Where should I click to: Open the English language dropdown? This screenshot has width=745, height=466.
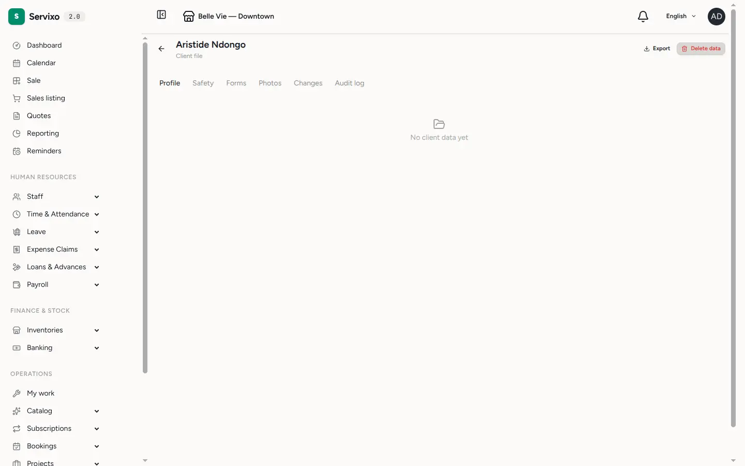pos(681,17)
